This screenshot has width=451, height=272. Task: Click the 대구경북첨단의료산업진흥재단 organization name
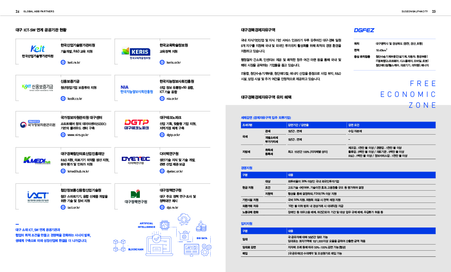(82, 154)
